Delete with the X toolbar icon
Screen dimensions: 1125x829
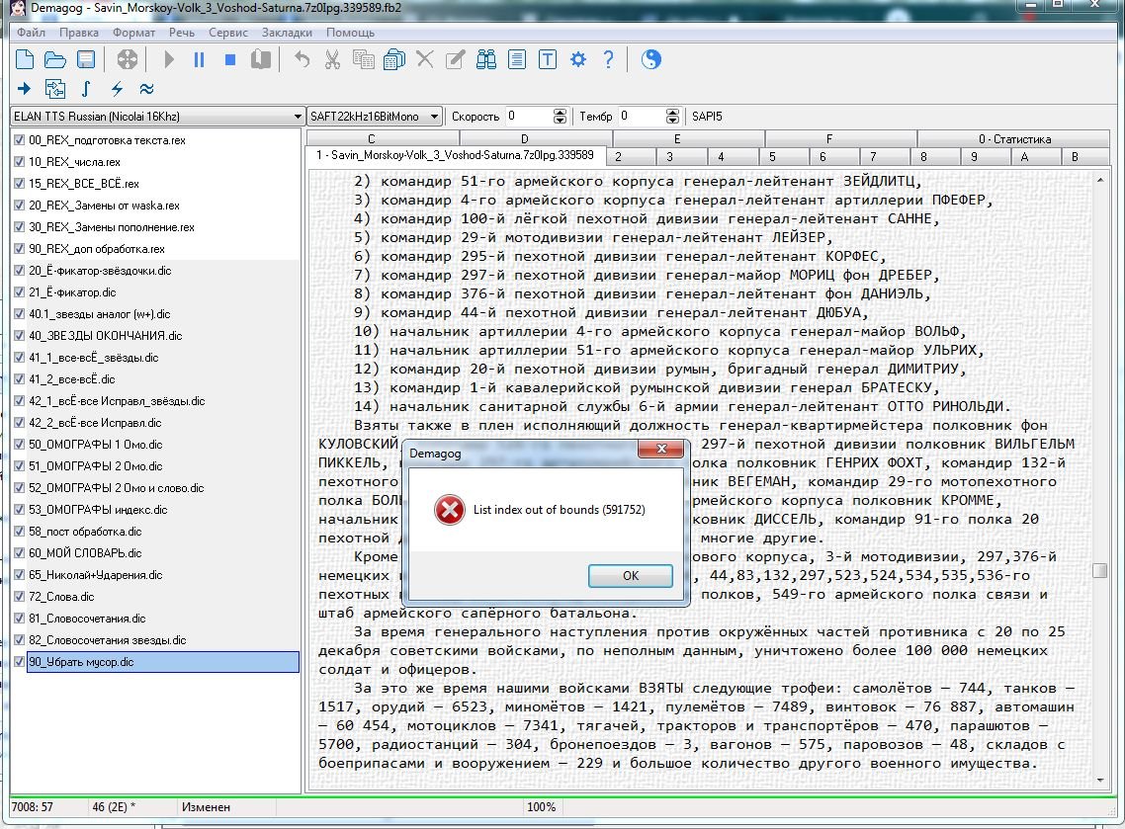click(425, 59)
